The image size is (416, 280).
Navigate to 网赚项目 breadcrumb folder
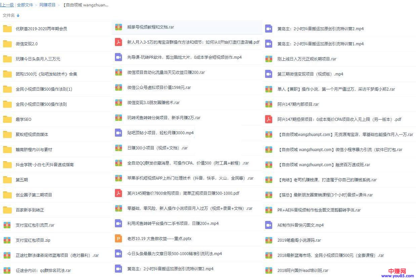[x=47, y=5]
